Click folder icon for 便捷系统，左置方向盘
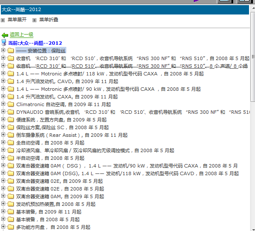The height and width of the screenshot is (231, 255). point(11,120)
